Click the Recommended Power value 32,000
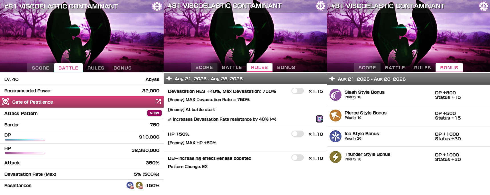Viewport: 490px width, 195px height. [151, 91]
